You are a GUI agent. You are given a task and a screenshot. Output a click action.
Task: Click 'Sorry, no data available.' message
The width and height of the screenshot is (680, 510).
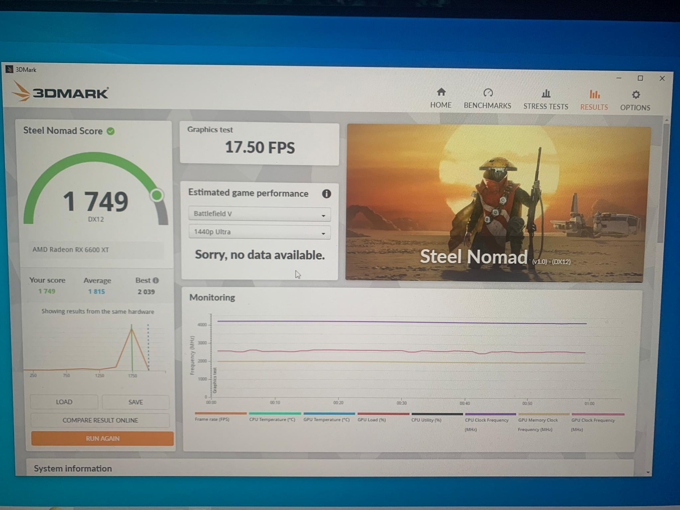pyautogui.click(x=260, y=255)
